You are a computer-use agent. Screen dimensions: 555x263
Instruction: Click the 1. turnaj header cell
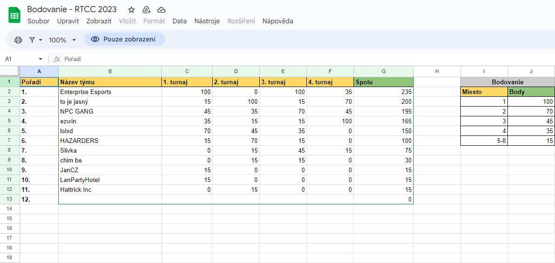click(187, 82)
